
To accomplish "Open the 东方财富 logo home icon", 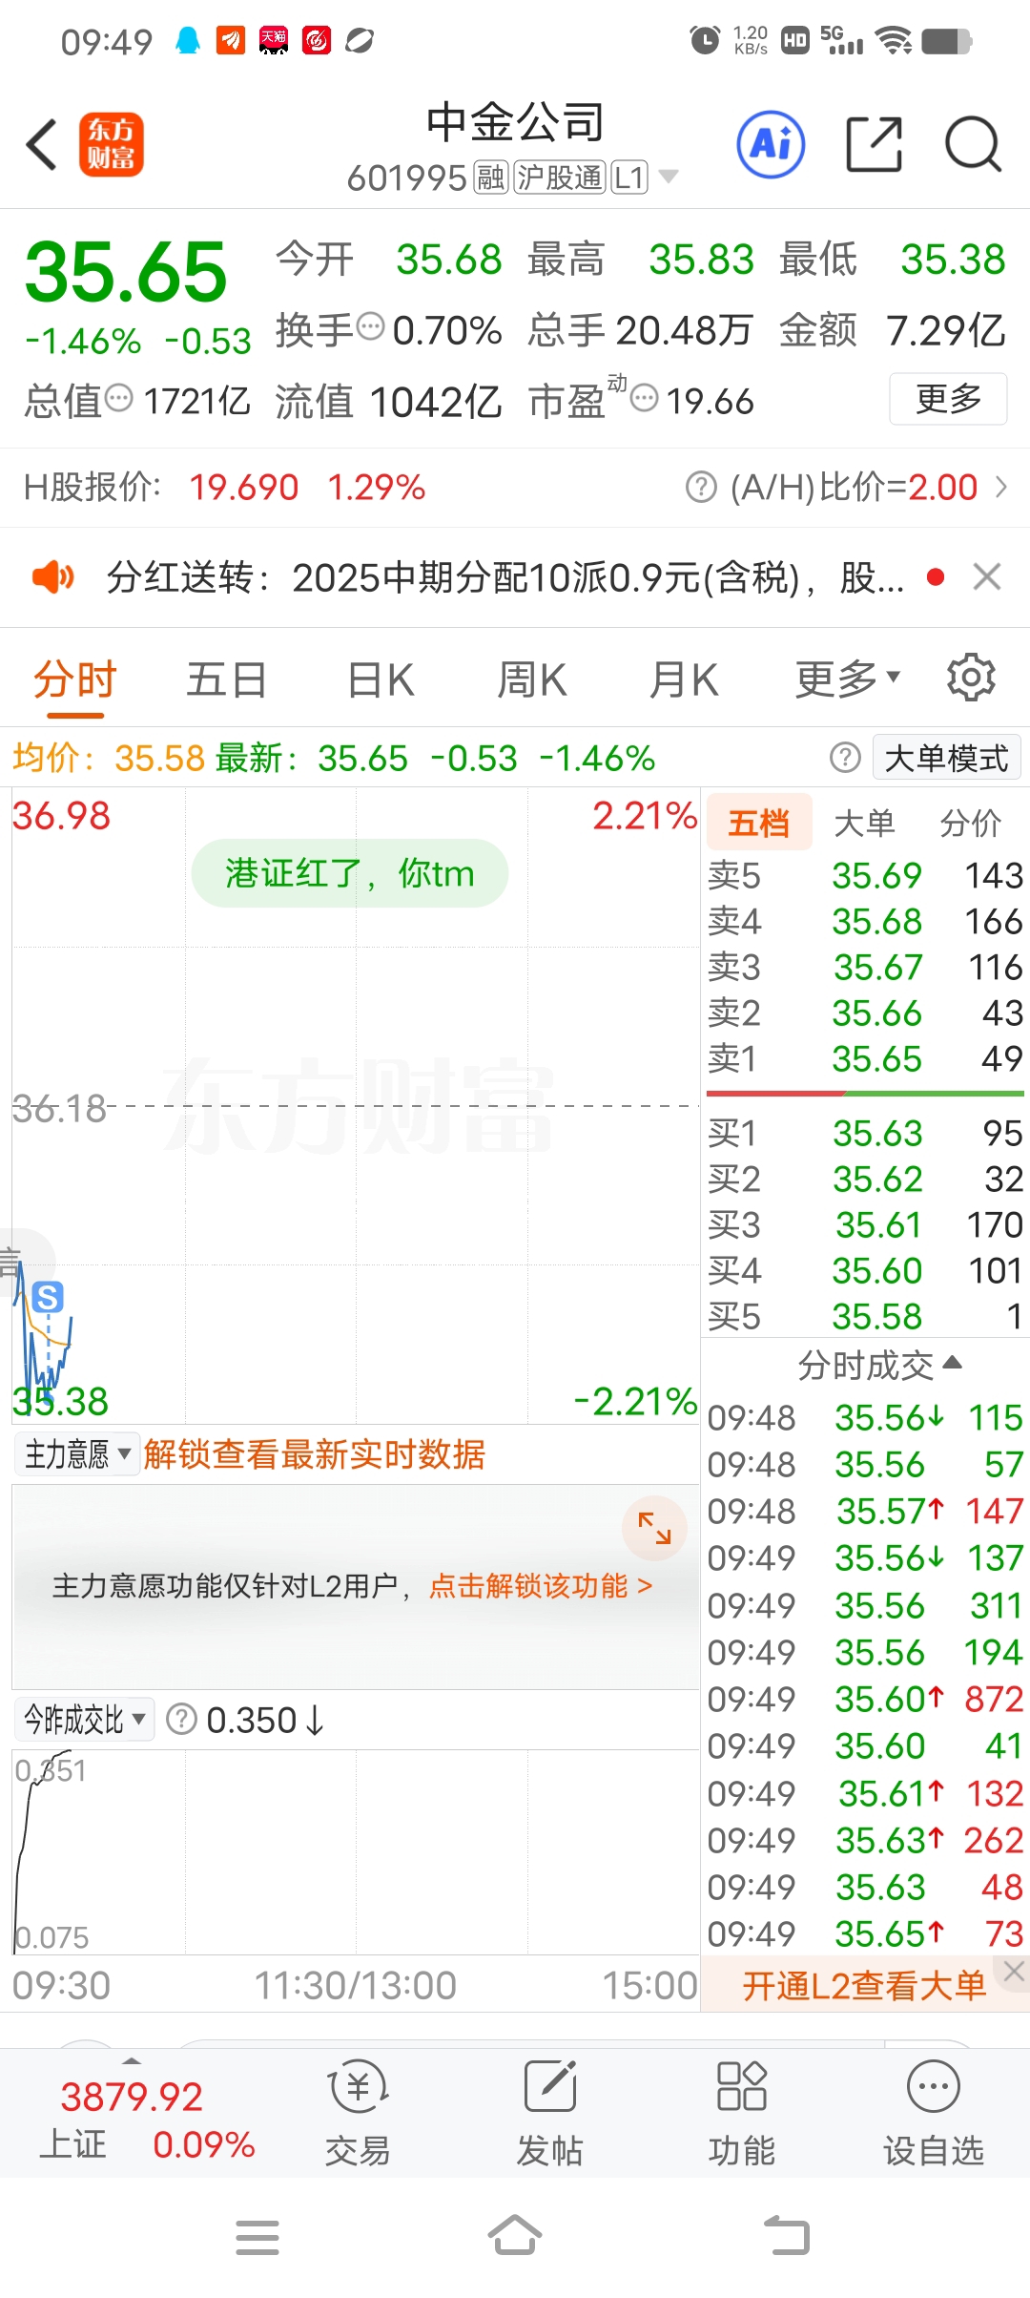I will pyautogui.click(x=111, y=145).
